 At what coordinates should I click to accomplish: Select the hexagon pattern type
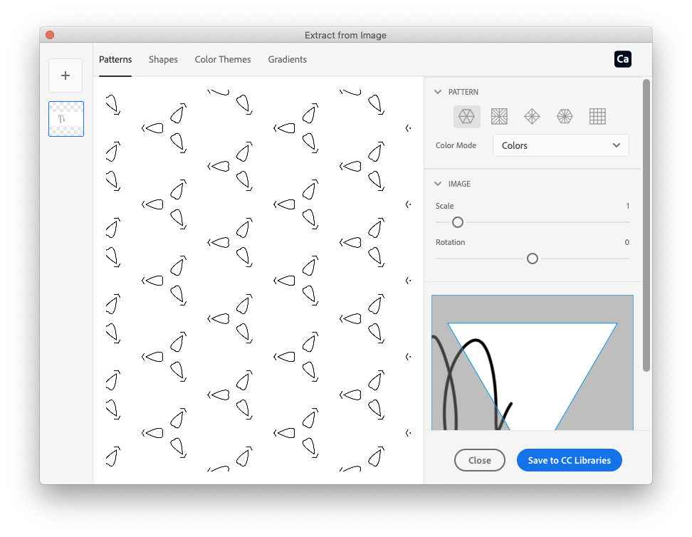[x=467, y=116]
